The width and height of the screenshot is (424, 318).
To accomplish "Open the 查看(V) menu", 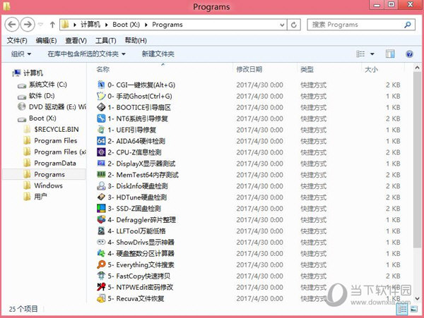I will [76, 40].
